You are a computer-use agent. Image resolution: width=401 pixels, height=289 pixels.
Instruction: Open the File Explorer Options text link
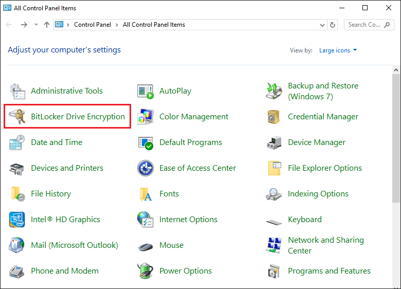325,168
